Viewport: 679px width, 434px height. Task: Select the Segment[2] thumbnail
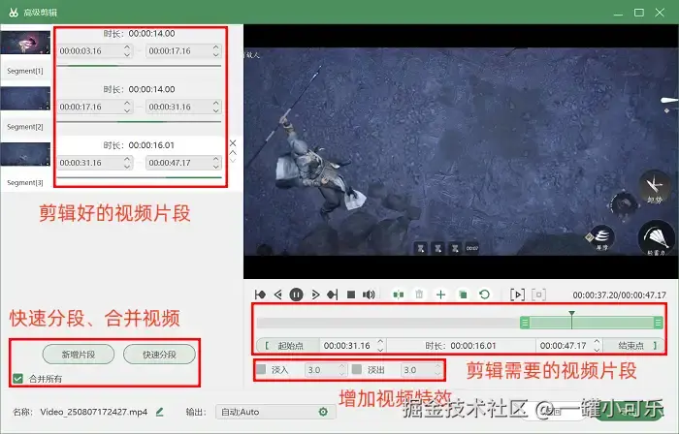25,98
